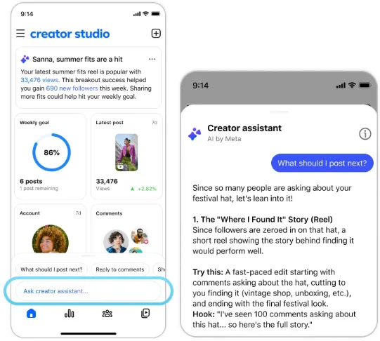Viewport: 380px width, 341px height.
Task: Tap the Creator assistant sparkle logo
Action: [x=195, y=133]
